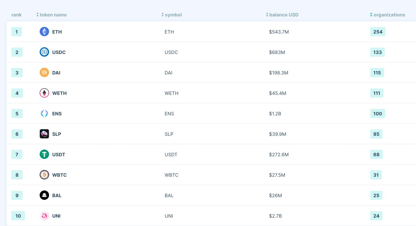Open the ENS token icon
This screenshot has width=416, height=226.
click(x=44, y=114)
